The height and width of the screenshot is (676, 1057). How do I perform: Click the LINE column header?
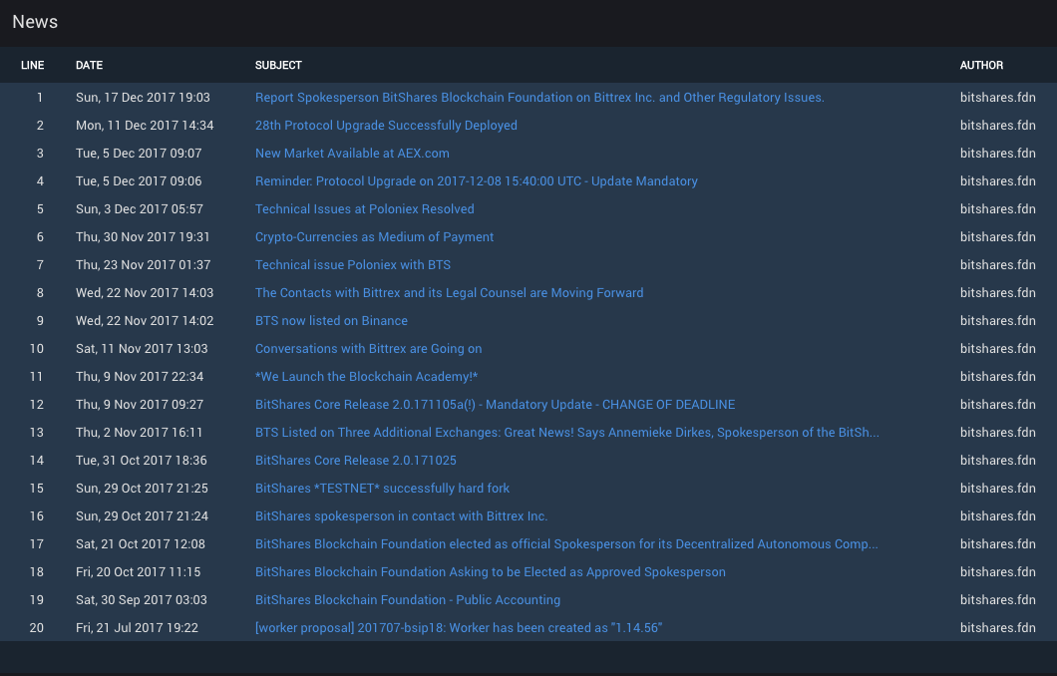(32, 66)
